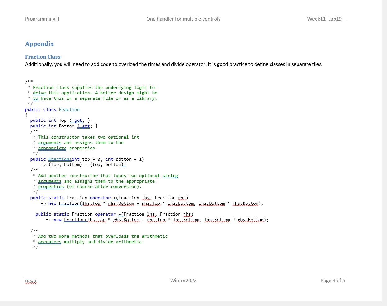The image size is (387, 306).
Task: Click the footer text 'Winter2022'
Action: [x=183, y=280]
